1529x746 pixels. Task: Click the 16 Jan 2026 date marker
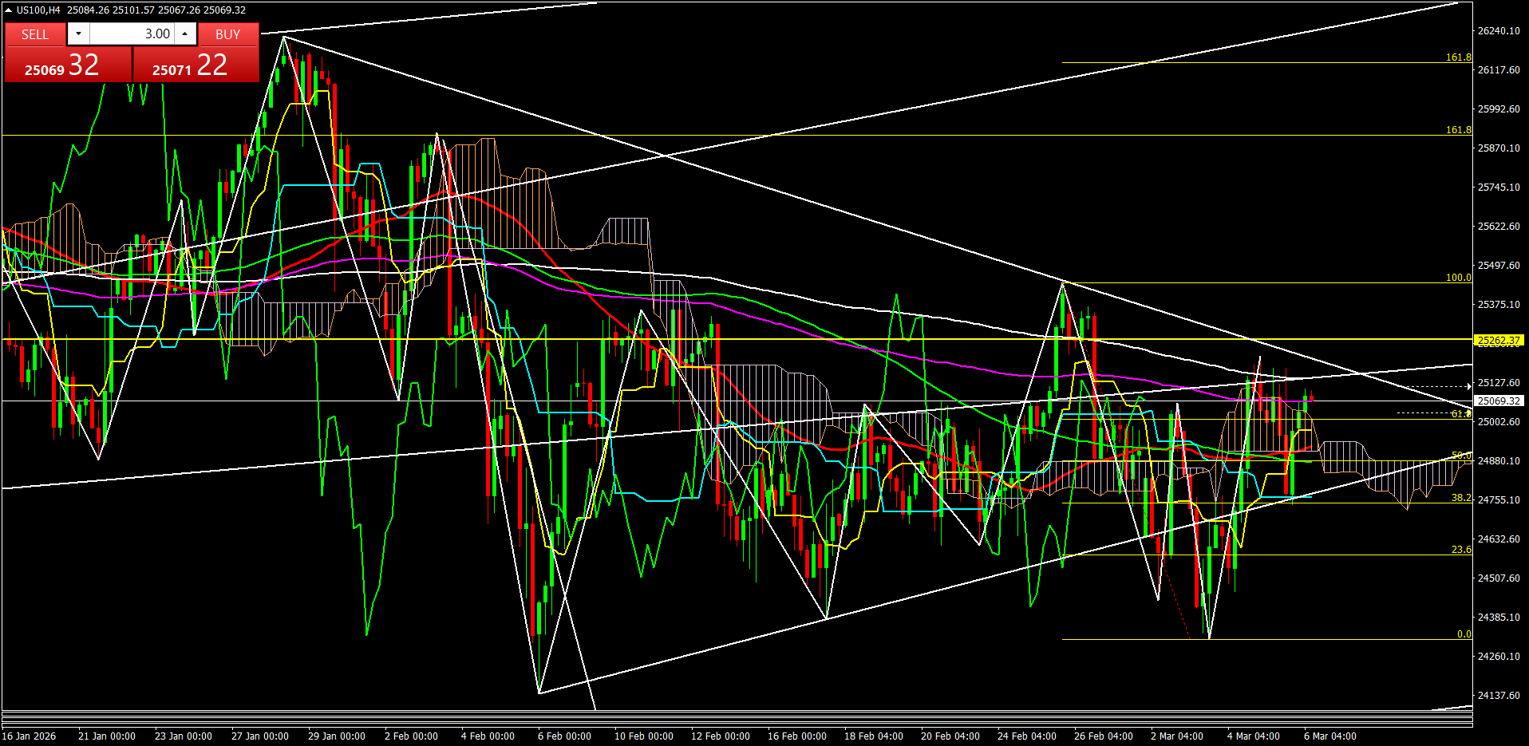pos(30,736)
